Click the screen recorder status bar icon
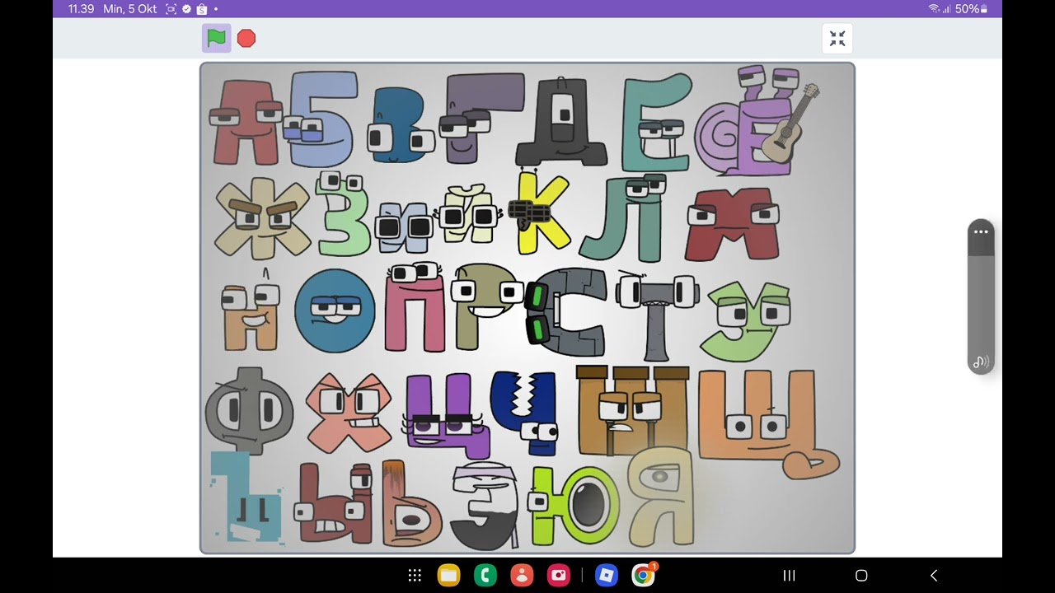The width and height of the screenshot is (1055, 593). 171,9
